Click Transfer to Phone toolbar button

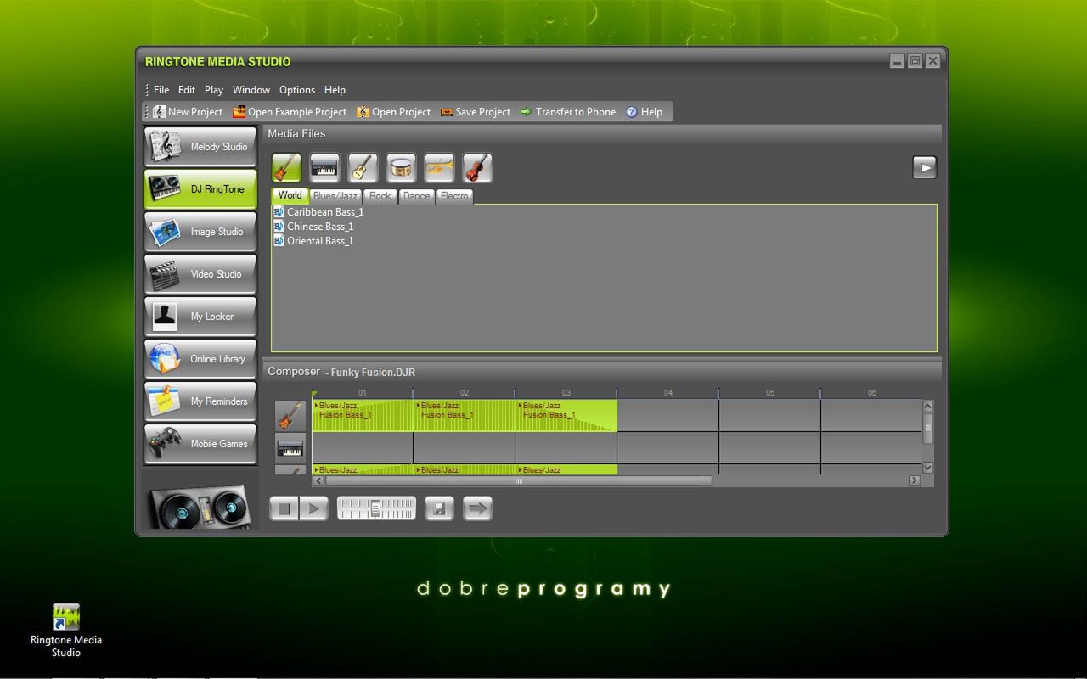(568, 112)
